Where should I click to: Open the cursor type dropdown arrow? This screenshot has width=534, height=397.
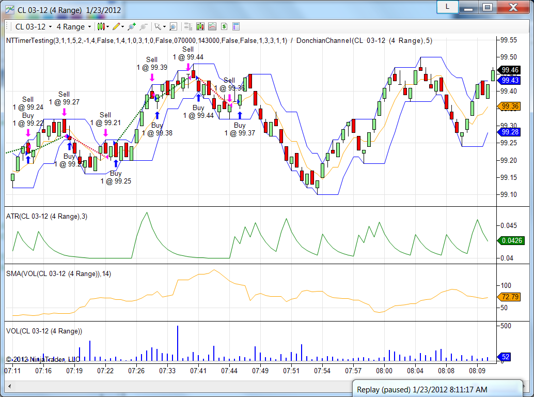pyautogui.click(x=164, y=26)
